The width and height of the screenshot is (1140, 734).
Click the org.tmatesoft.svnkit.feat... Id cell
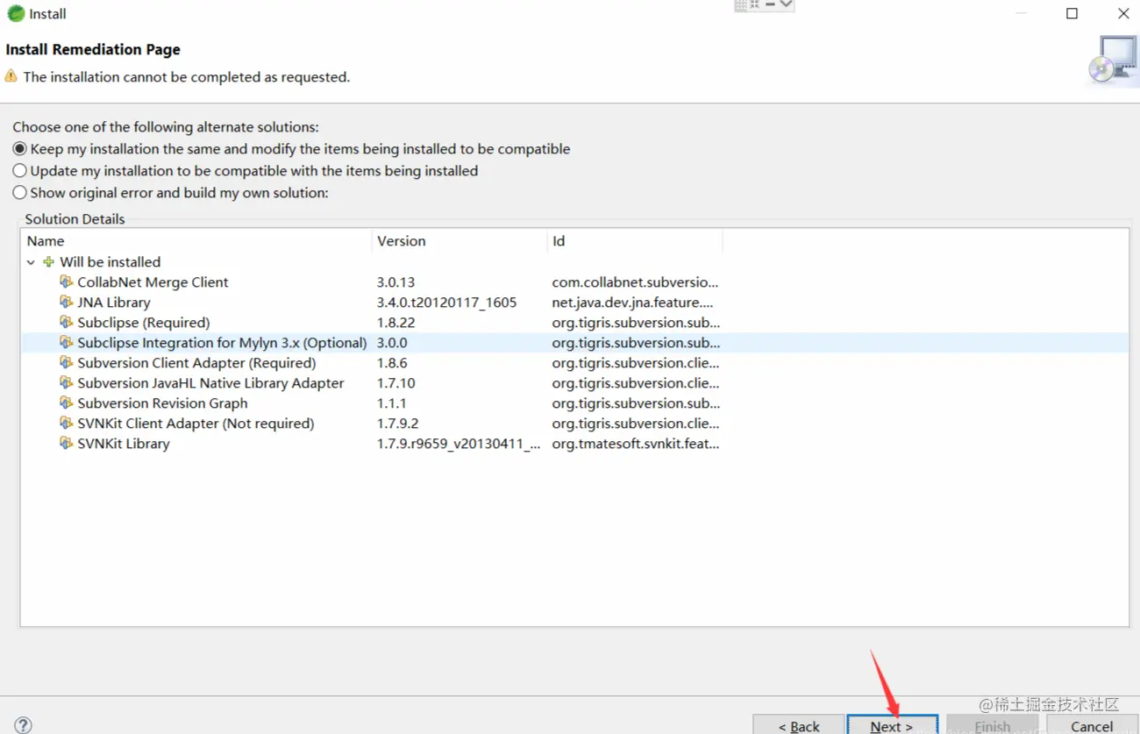click(x=635, y=444)
